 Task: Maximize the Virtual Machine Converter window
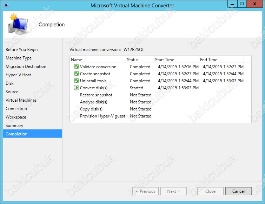tap(242, 4)
